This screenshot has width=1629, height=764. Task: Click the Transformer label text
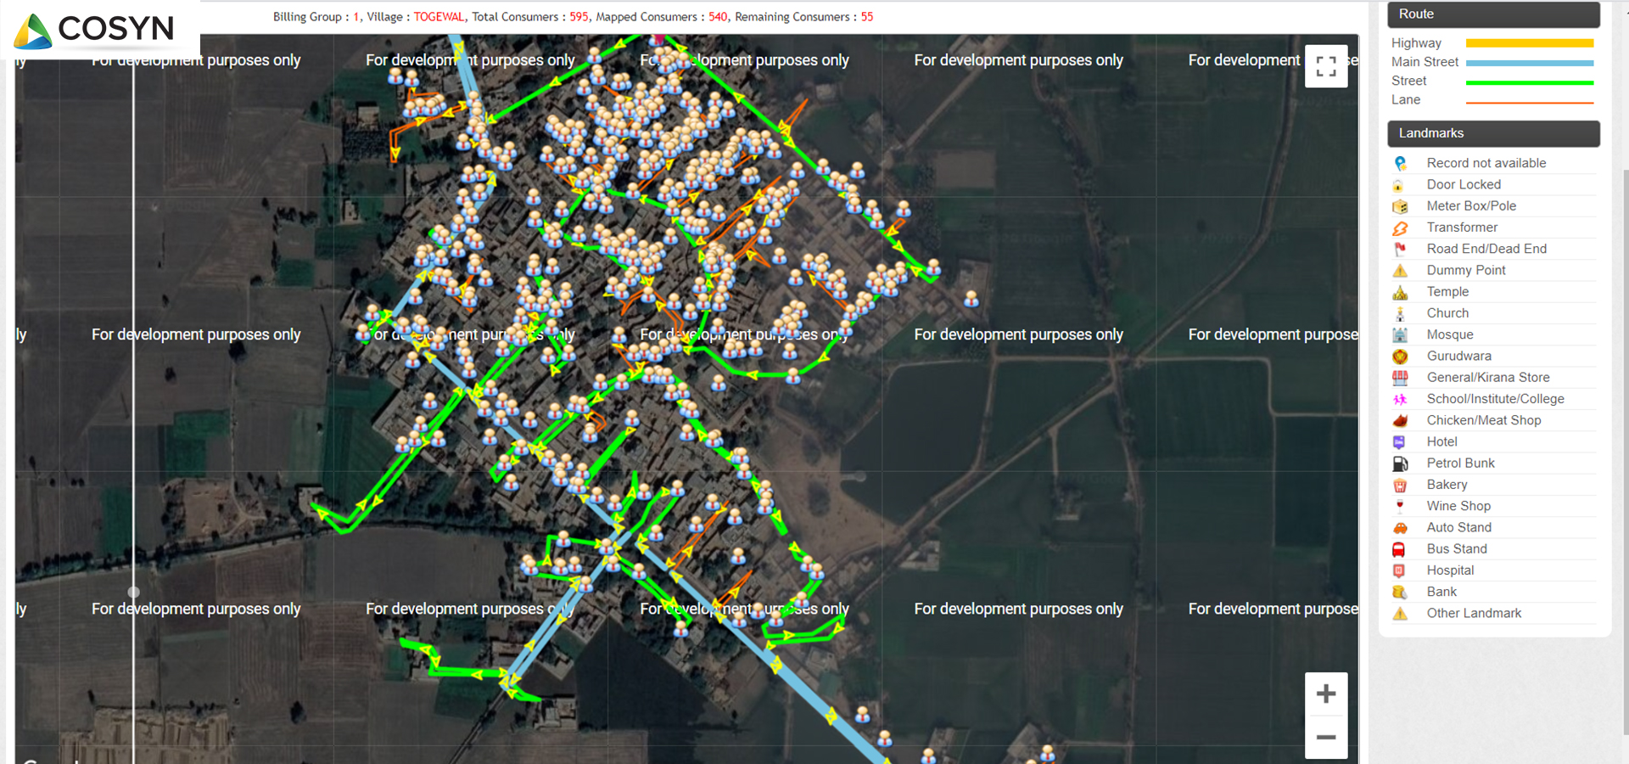tap(1462, 228)
